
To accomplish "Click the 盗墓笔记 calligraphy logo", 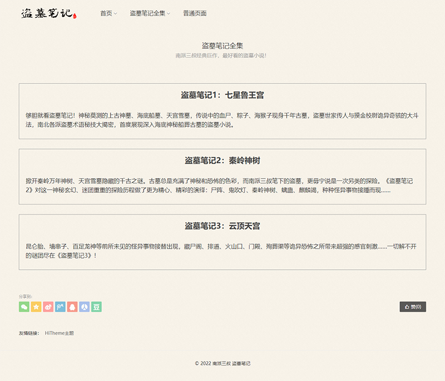I will [47, 13].
